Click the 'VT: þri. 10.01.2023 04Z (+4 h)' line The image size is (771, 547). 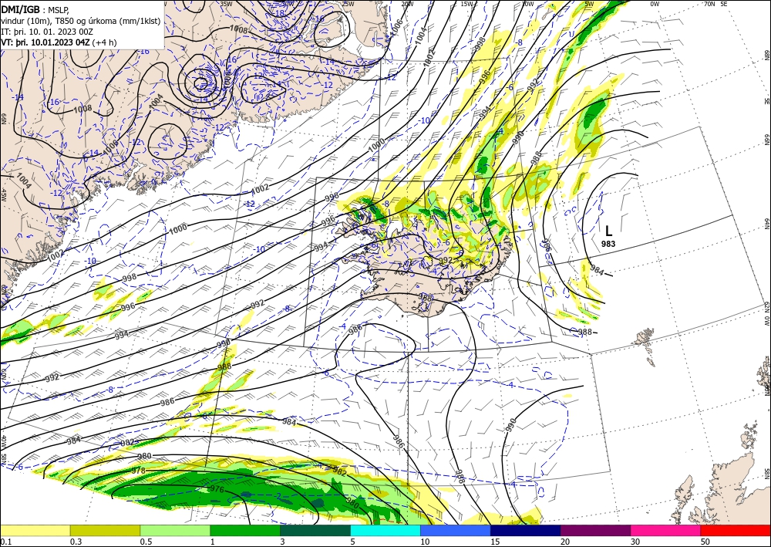pos(59,42)
